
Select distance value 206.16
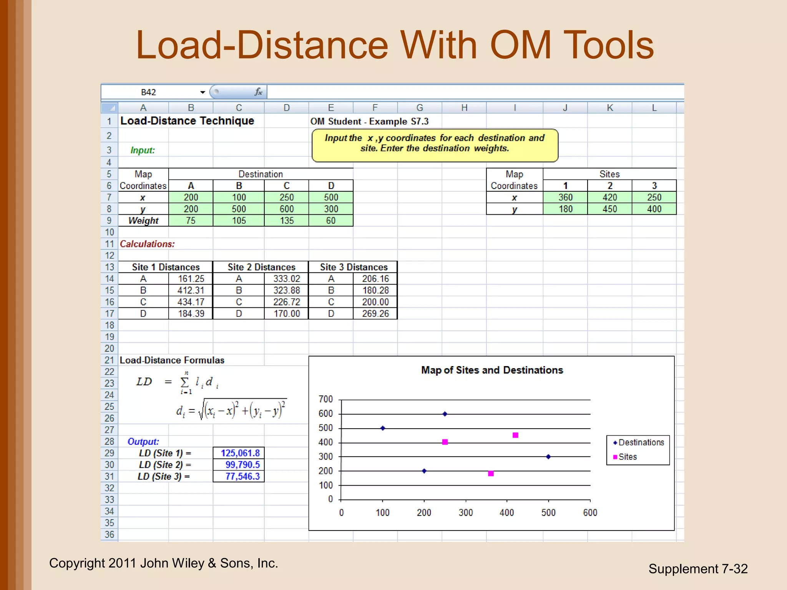[x=375, y=279]
